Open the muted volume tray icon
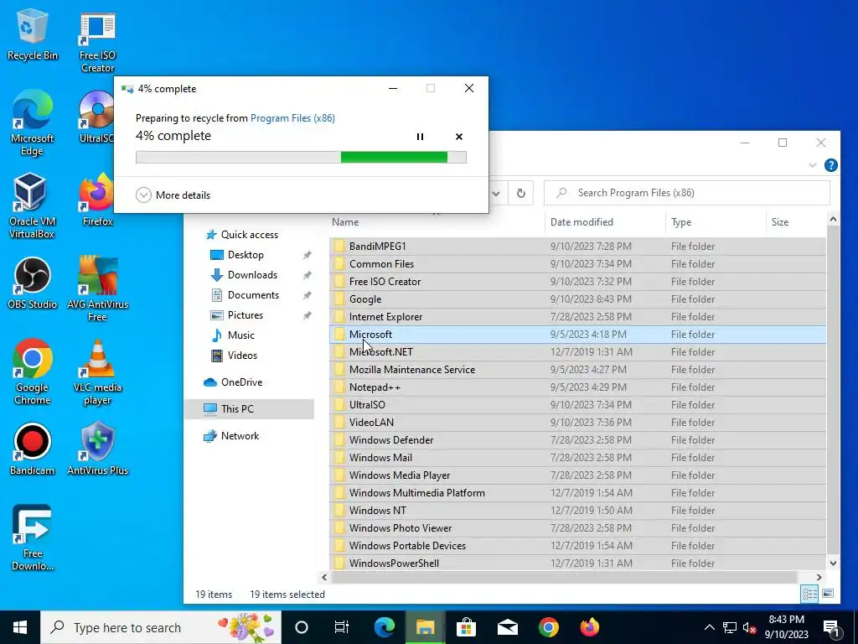Screen dimensions: 858x644 tap(749, 627)
